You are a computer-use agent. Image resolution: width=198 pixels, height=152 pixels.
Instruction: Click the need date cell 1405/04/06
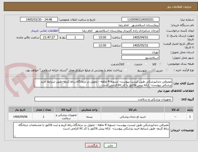(20, 117)
